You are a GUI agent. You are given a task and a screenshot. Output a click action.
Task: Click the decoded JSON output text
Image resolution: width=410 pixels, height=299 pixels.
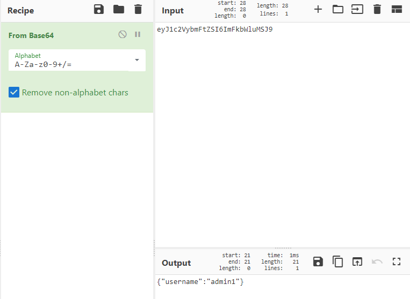coord(200,281)
